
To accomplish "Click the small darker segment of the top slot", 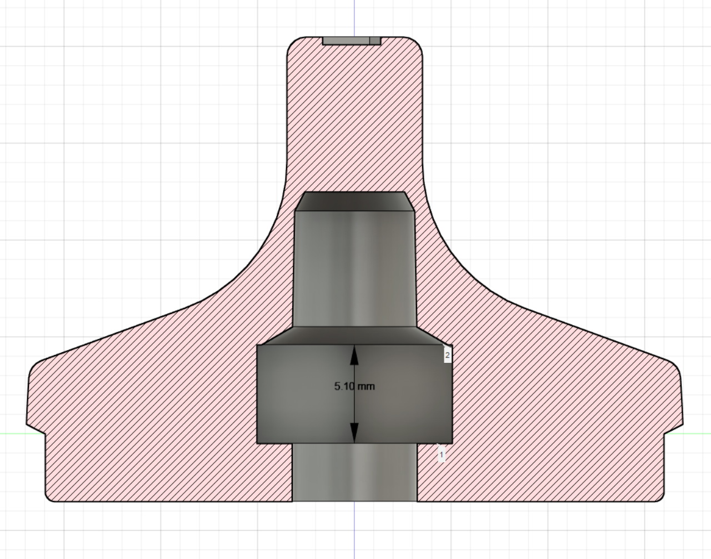I will tap(375, 41).
